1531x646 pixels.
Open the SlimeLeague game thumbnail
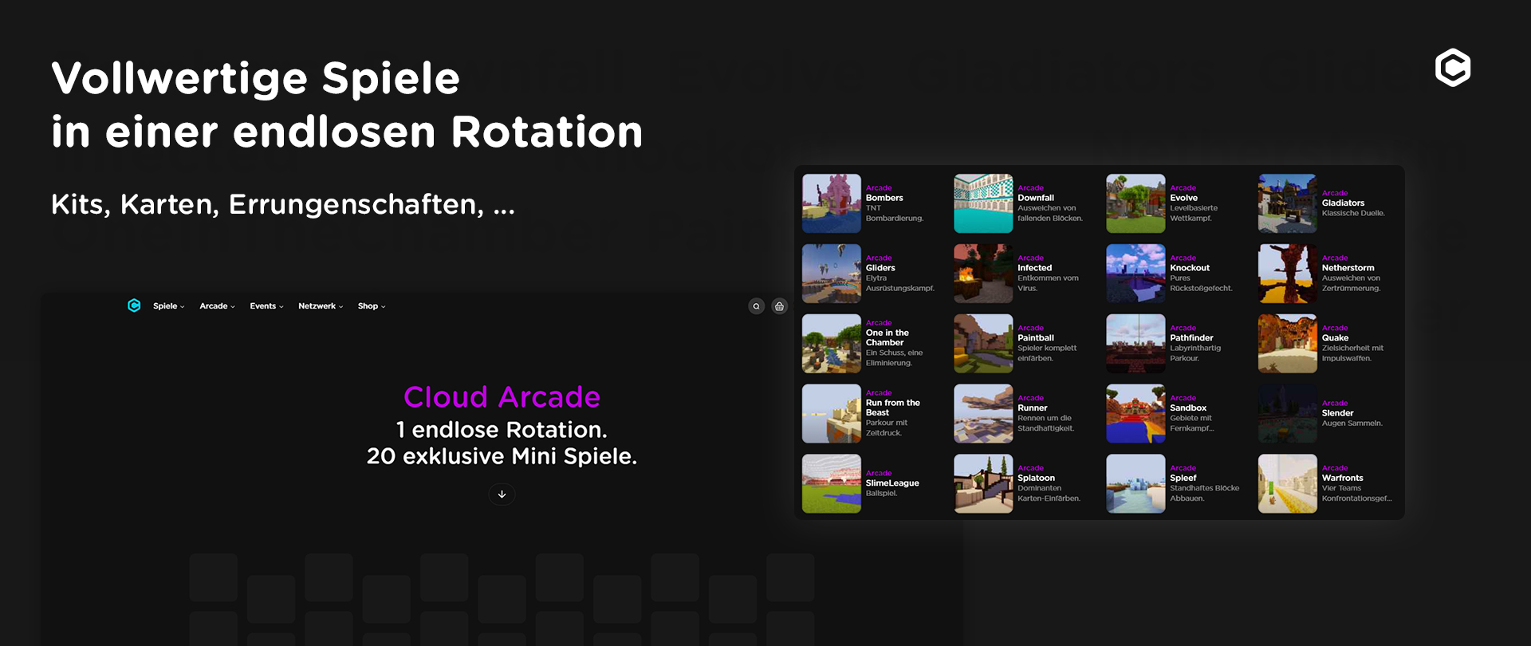point(832,484)
